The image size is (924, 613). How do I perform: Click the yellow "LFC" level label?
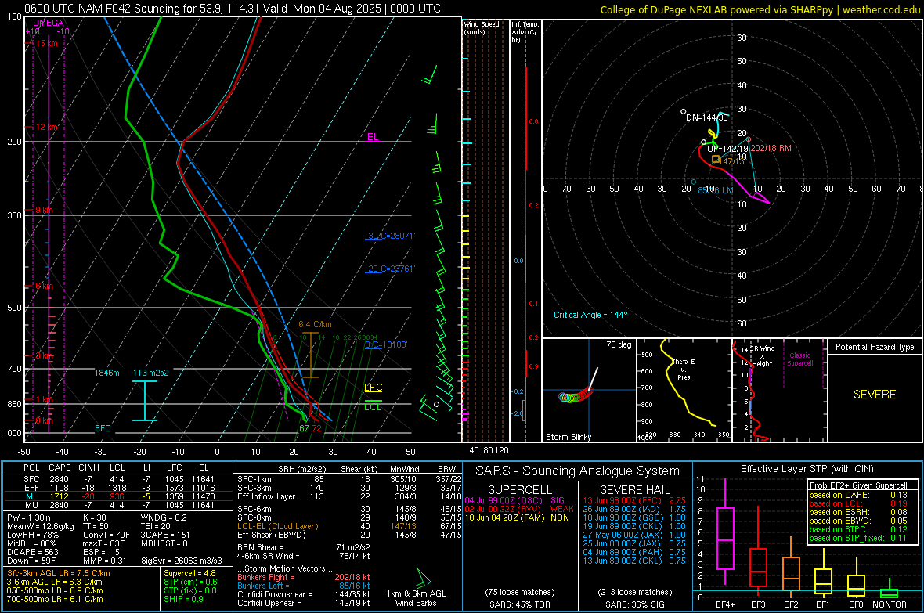(x=373, y=388)
